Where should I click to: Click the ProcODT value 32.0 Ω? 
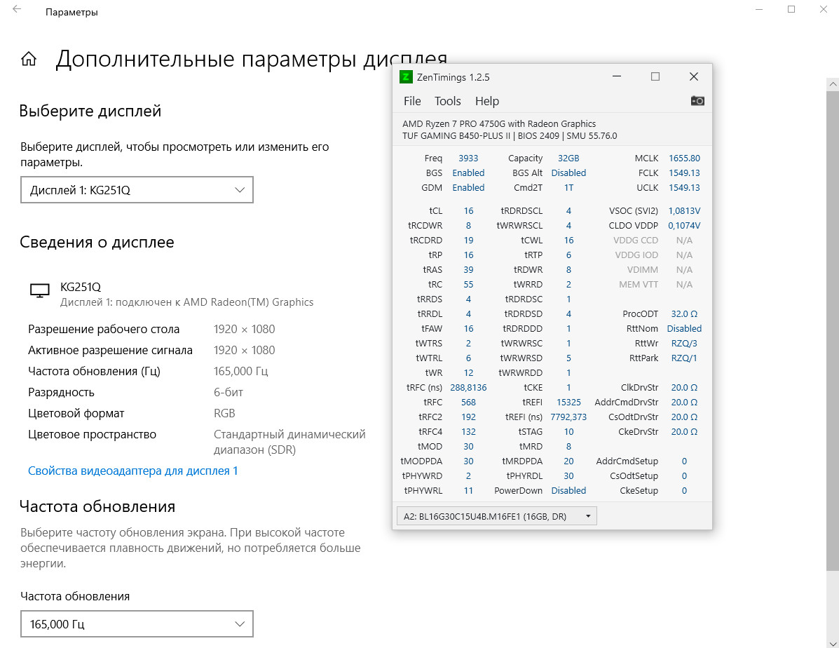(684, 313)
